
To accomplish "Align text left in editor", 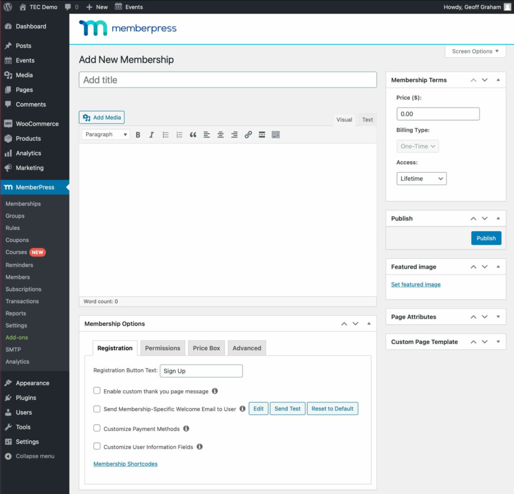I will (x=207, y=135).
